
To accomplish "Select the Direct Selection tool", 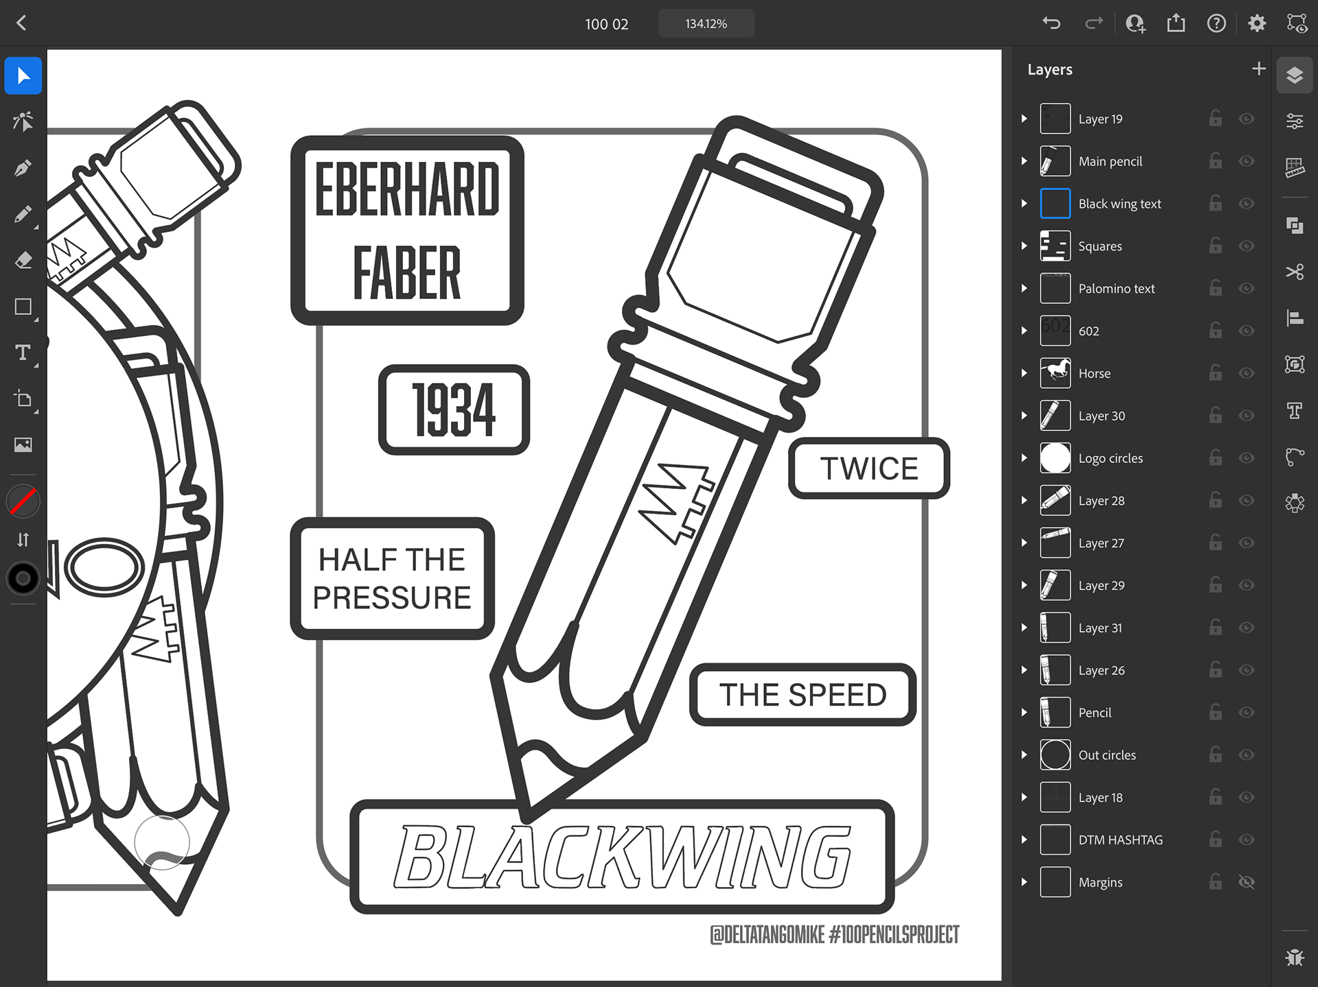I will (x=23, y=121).
